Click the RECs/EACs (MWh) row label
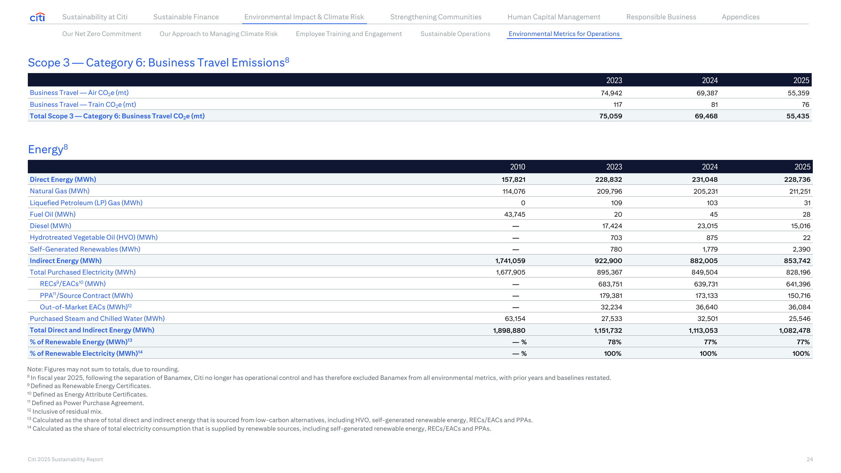The width and height of the screenshot is (841, 473). coord(73,284)
